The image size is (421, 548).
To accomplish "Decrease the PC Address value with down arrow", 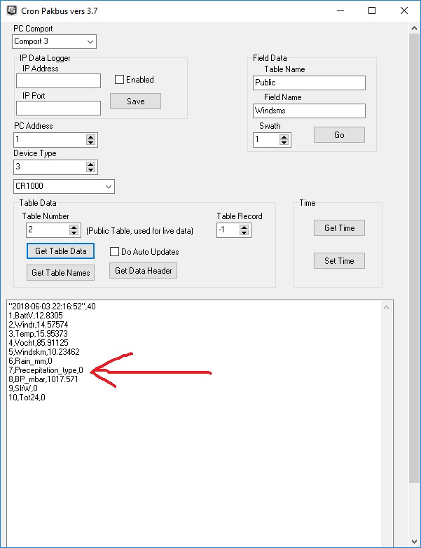I will [91, 143].
